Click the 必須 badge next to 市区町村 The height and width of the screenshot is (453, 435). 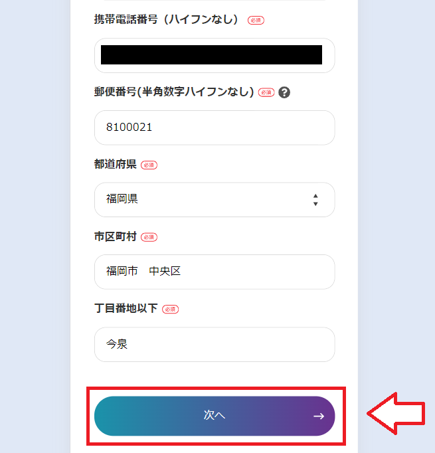[x=149, y=237]
